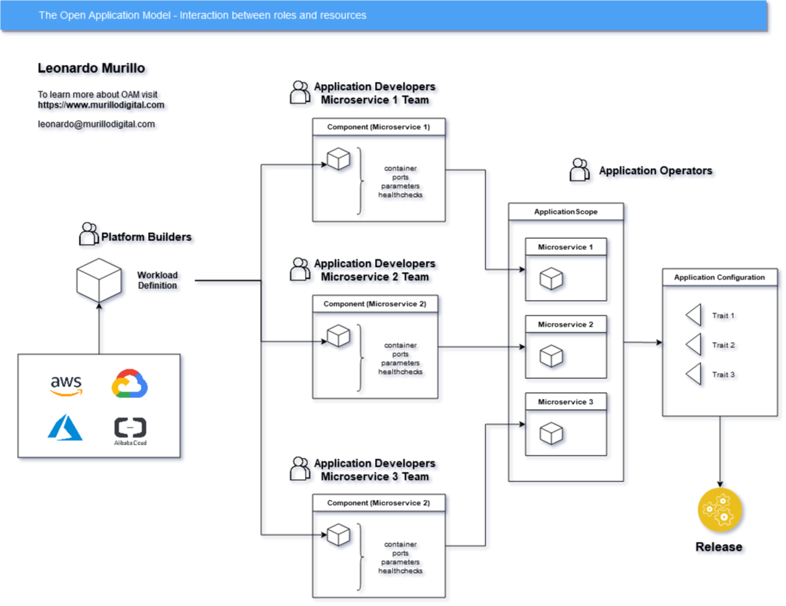Select the Application Operators people icon

pyautogui.click(x=580, y=170)
